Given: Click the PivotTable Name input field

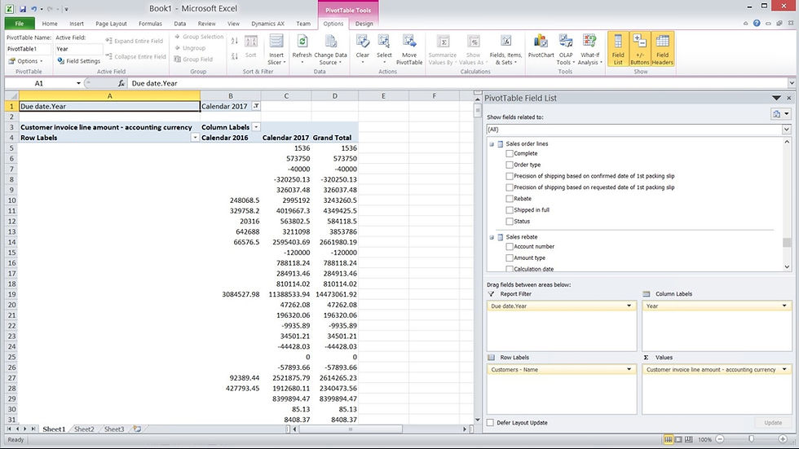Looking at the screenshot, I should tap(29, 49).
